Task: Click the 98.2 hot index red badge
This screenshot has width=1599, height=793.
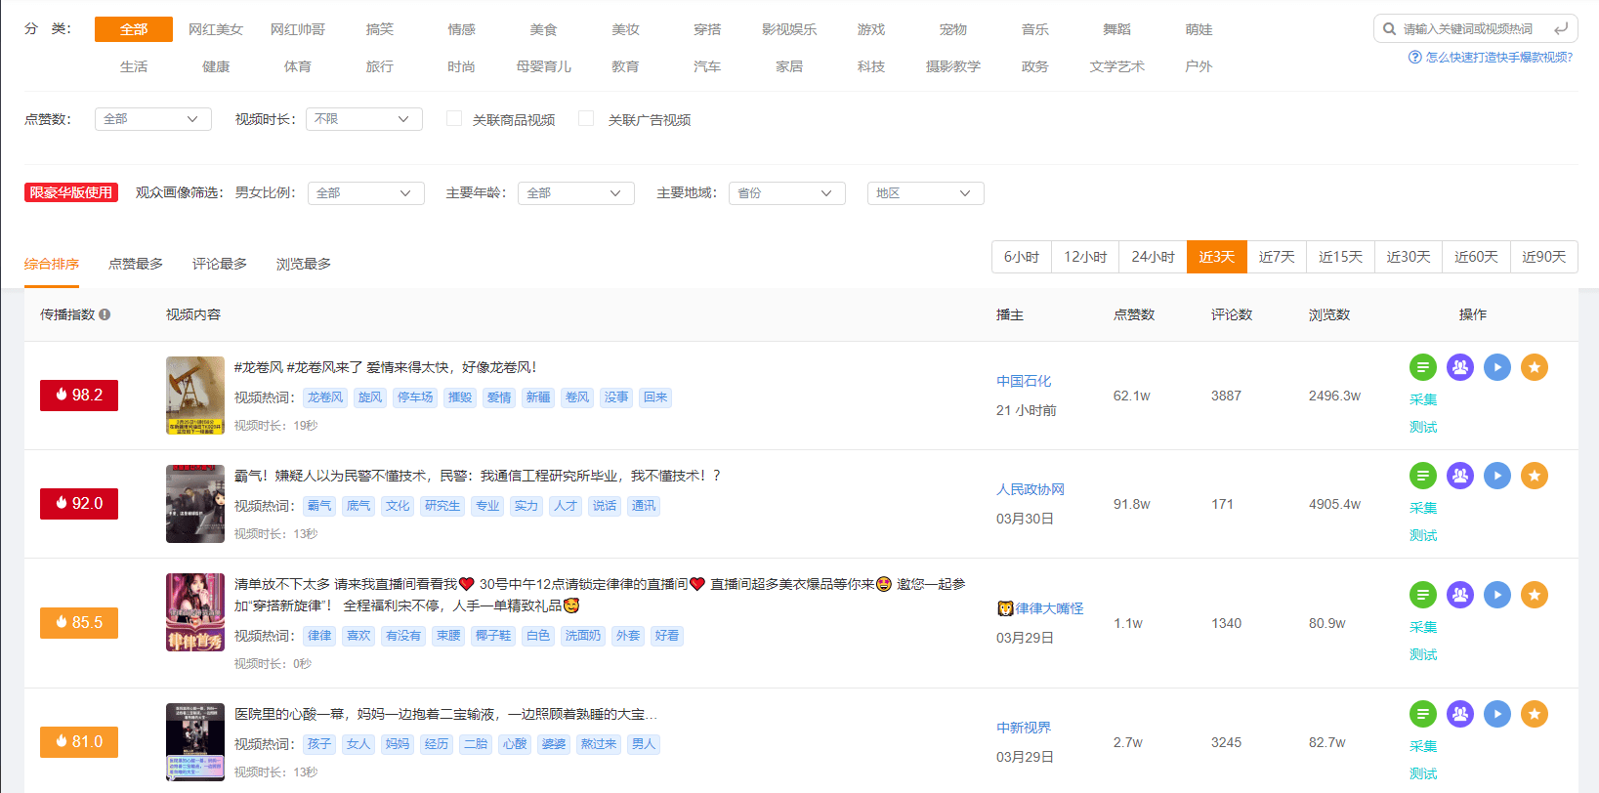Action: pyautogui.click(x=79, y=396)
